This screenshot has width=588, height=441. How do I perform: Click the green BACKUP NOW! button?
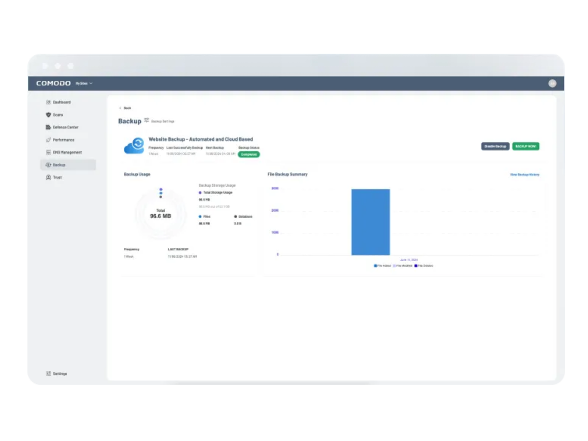coord(526,147)
